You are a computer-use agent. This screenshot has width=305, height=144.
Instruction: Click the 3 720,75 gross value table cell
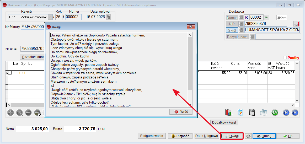285,73
